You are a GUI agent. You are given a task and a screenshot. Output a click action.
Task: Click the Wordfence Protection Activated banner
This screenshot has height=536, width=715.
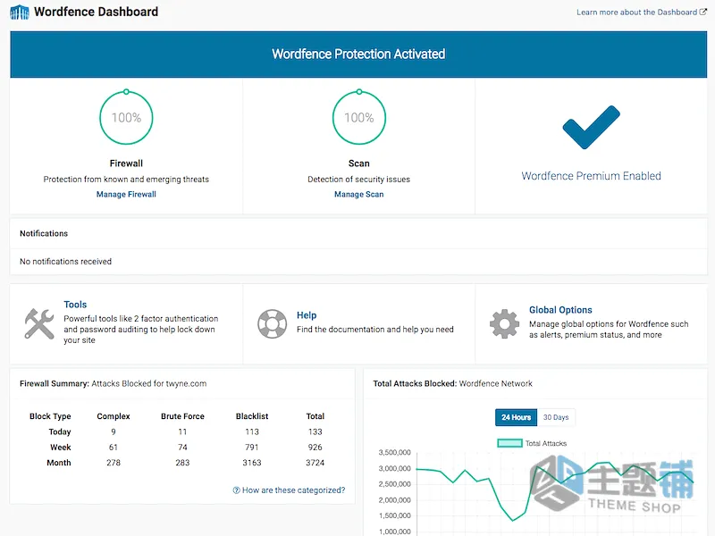pos(358,54)
